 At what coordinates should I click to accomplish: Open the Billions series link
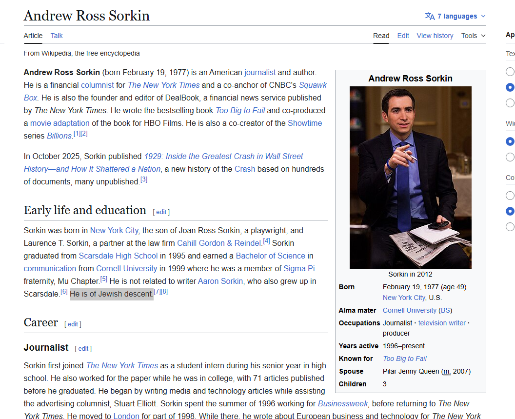[x=59, y=136]
